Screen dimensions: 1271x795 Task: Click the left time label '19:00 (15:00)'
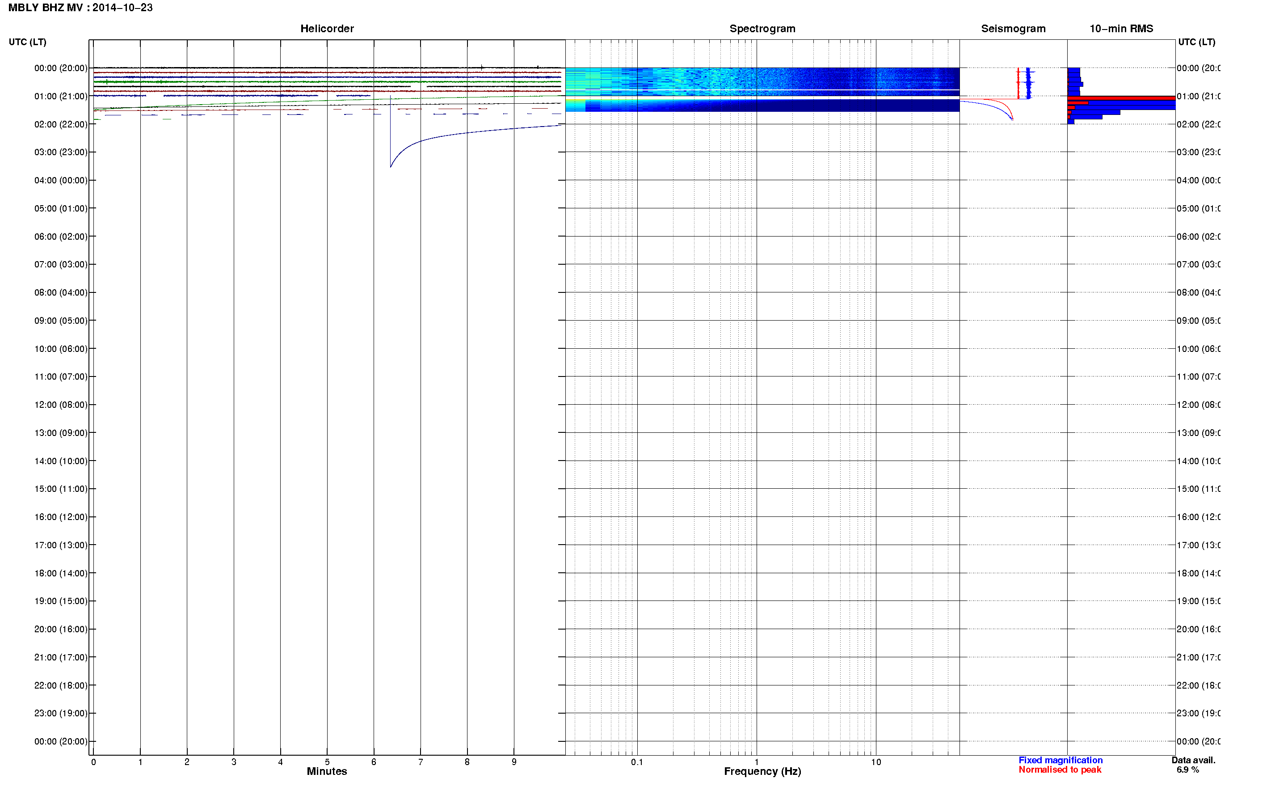61,601
